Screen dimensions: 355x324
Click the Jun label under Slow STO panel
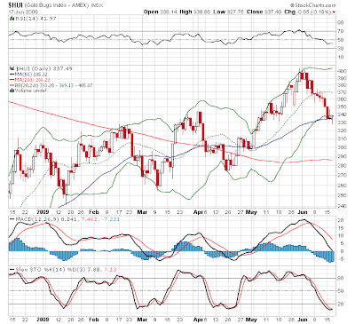tap(302, 320)
